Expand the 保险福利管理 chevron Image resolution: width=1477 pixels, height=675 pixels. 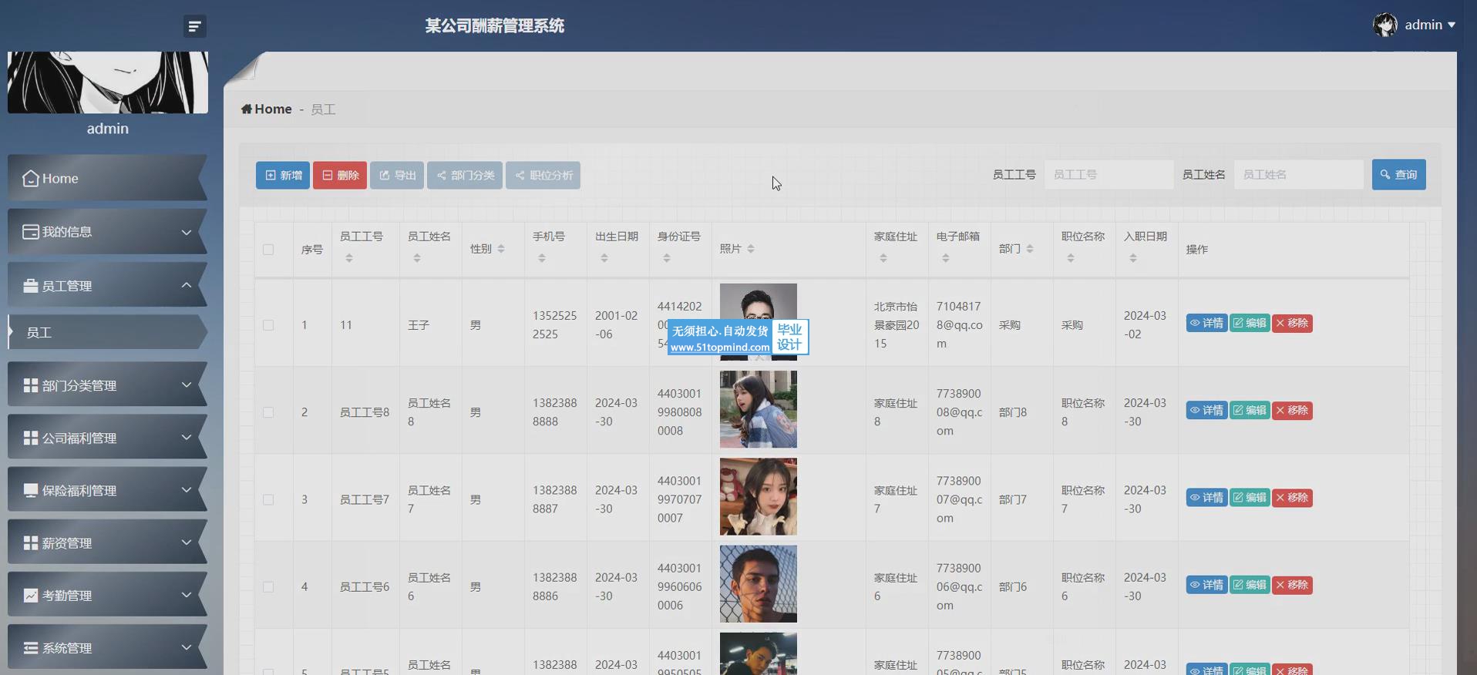(x=186, y=490)
